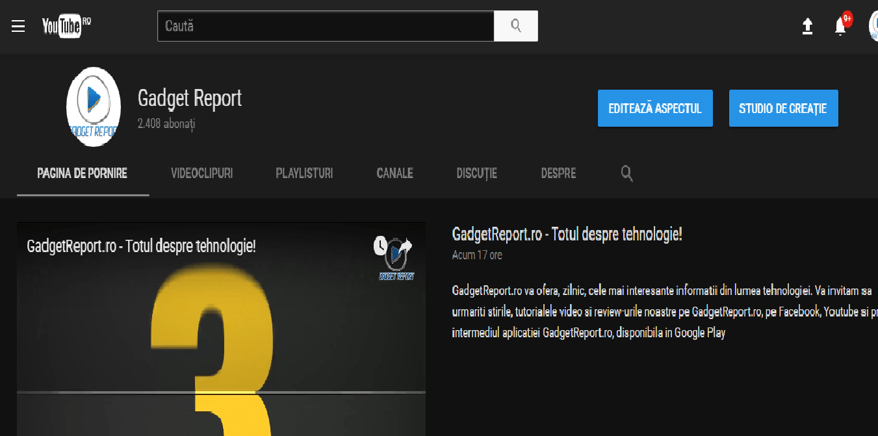Open the Studio de creație button
This screenshot has width=878, height=436.
[x=783, y=109]
